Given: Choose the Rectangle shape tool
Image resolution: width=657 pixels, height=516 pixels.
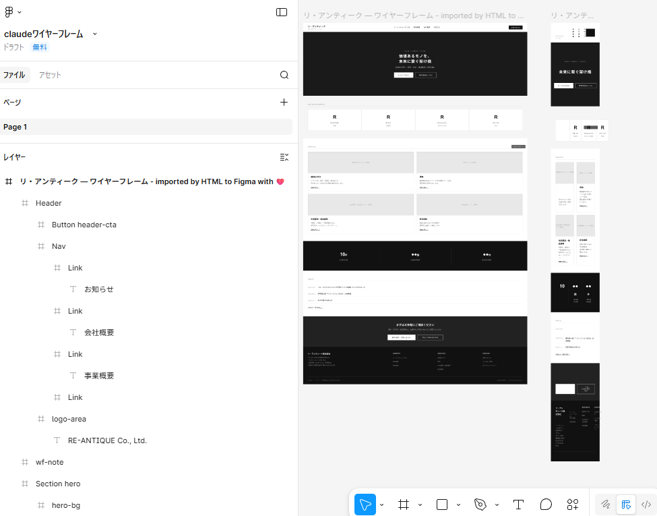Looking at the screenshot, I should click(442, 505).
